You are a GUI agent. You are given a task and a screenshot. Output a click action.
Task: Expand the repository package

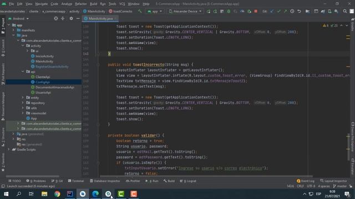[x=23, y=103]
